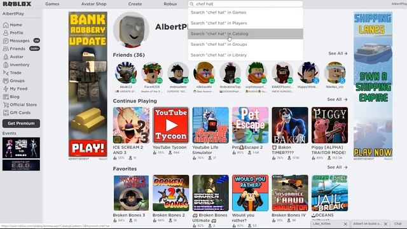
Task: Open friend KAKEPSonic's avatar
Action: click(x=282, y=73)
